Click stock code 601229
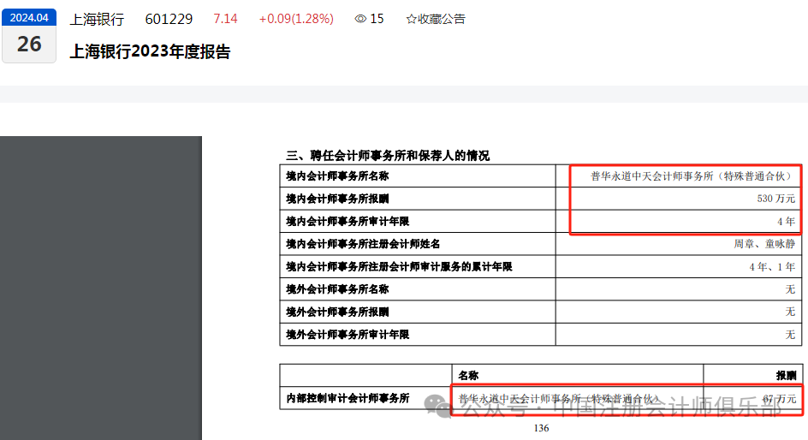The image size is (808, 440). (x=169, y=19)
